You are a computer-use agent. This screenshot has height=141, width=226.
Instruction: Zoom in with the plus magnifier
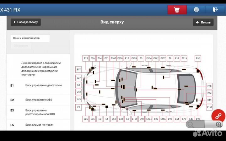(219, 124)
